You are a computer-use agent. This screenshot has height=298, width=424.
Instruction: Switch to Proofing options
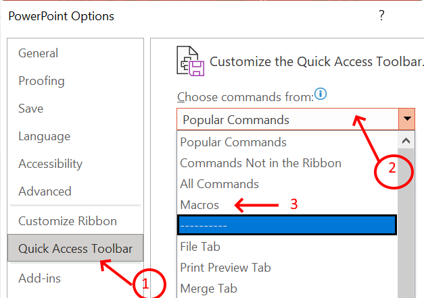41,81
